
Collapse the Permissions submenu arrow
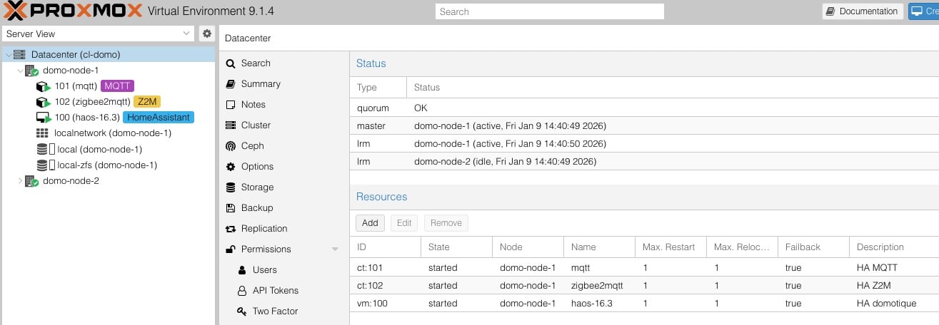pos(335,249)
